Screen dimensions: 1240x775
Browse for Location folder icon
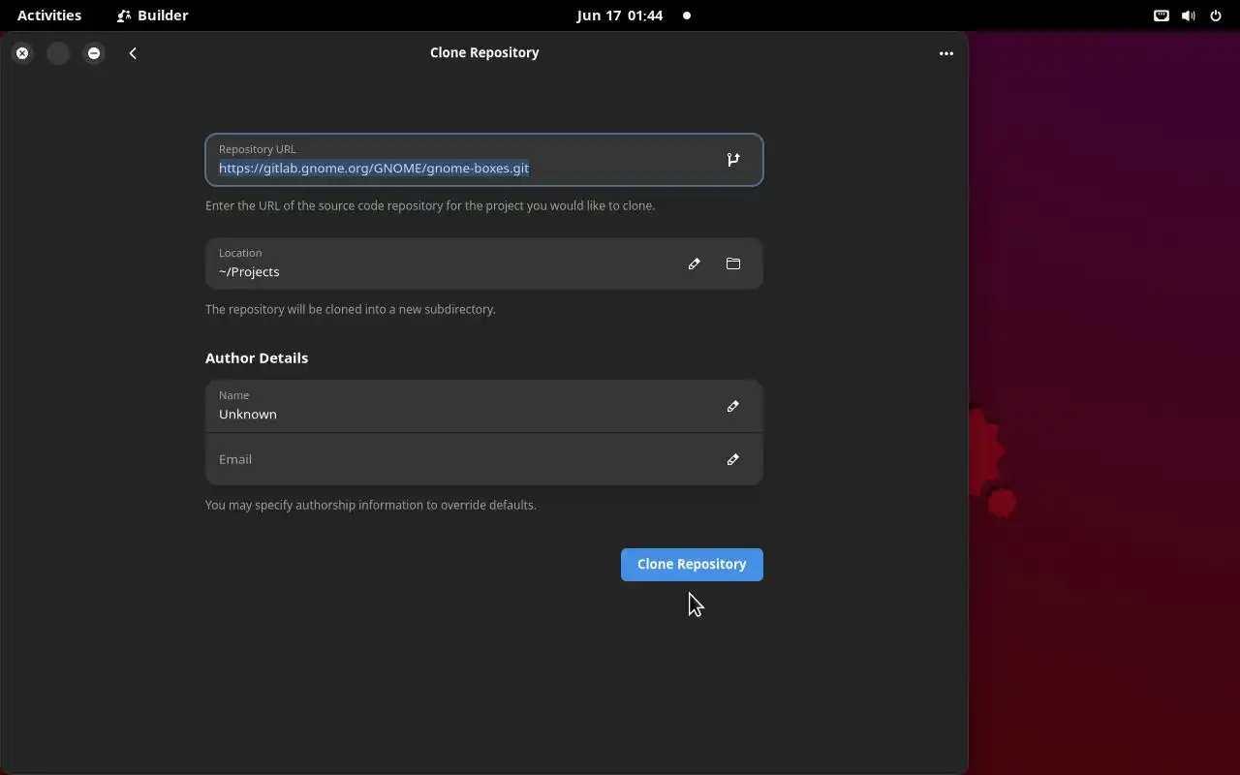[733, 263]
